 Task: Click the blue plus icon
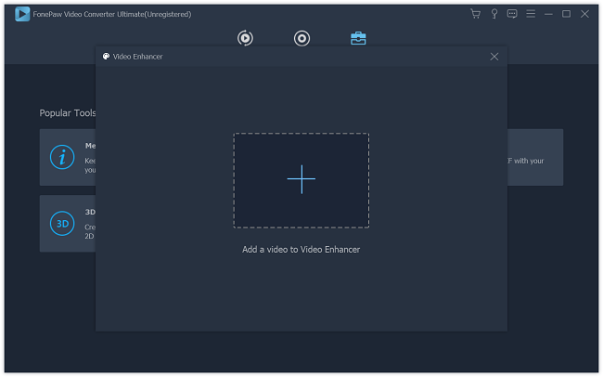[x=301, y=179]
